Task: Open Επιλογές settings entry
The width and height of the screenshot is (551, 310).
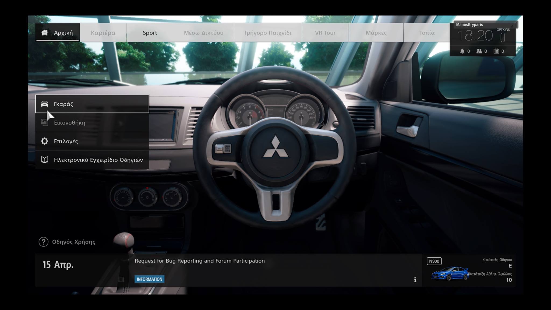Action: (x=92, y=141)
